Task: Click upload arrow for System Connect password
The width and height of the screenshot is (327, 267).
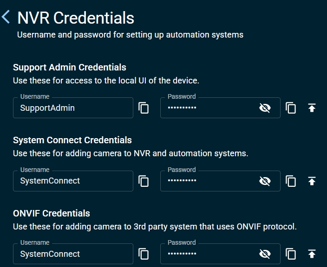Action: [312, 181]
